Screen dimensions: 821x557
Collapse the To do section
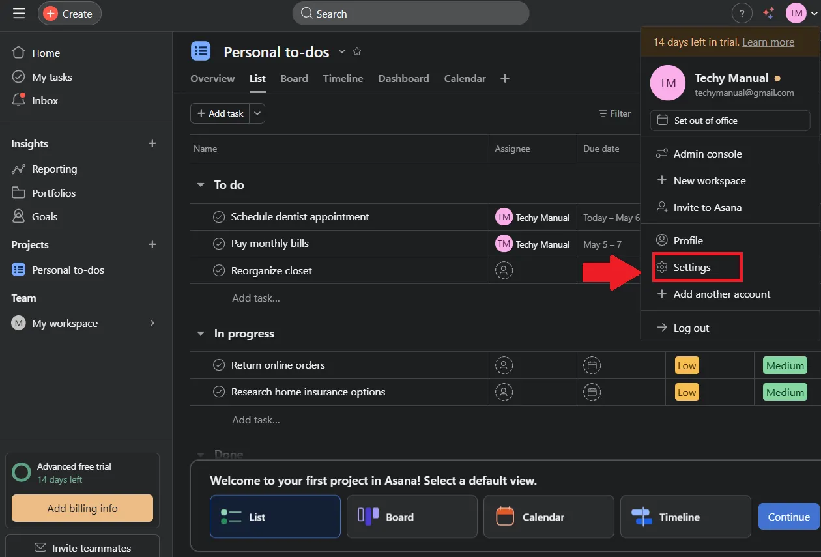(201, 185)
